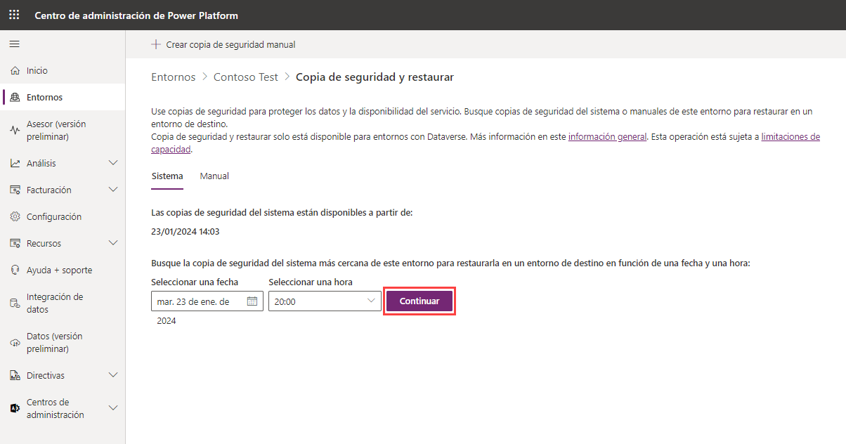Open Integración de datos
Viewport: 846px width, 444px height.
[63, 303]
